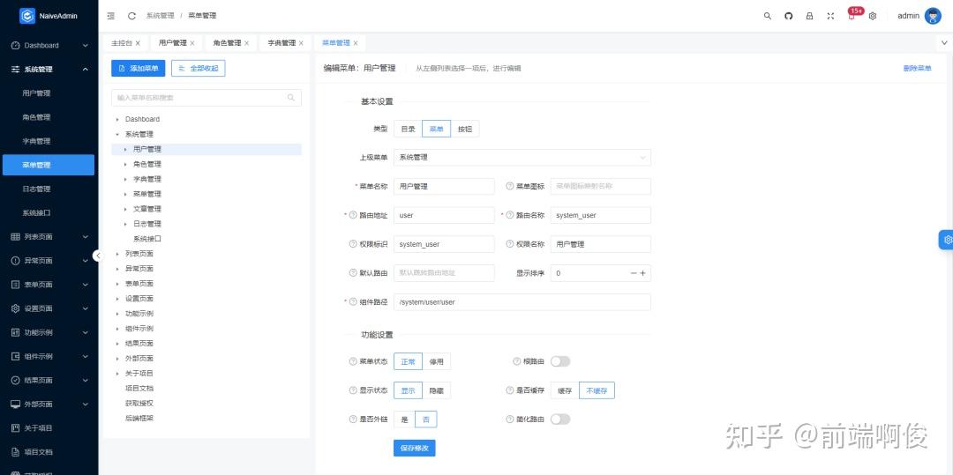
Task: Click help icon beside 权限名称
Action: (510, 244)
